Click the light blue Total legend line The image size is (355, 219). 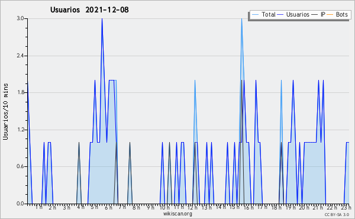coord(255,15)
